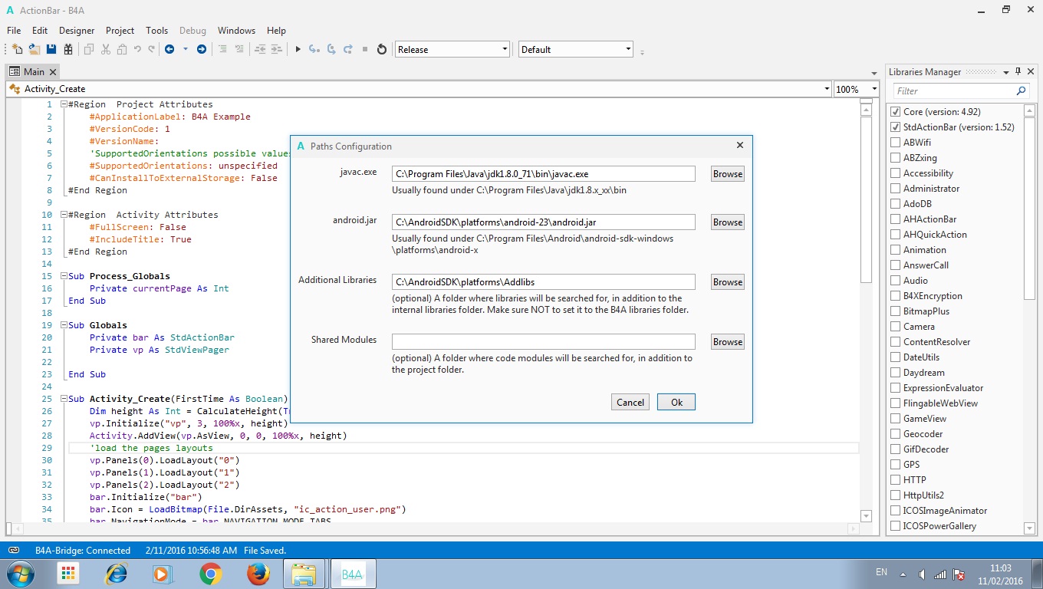
Task: Open the Activity_Create sub selector dropdown
Action: pyautogui.click(x=420, y=89)
